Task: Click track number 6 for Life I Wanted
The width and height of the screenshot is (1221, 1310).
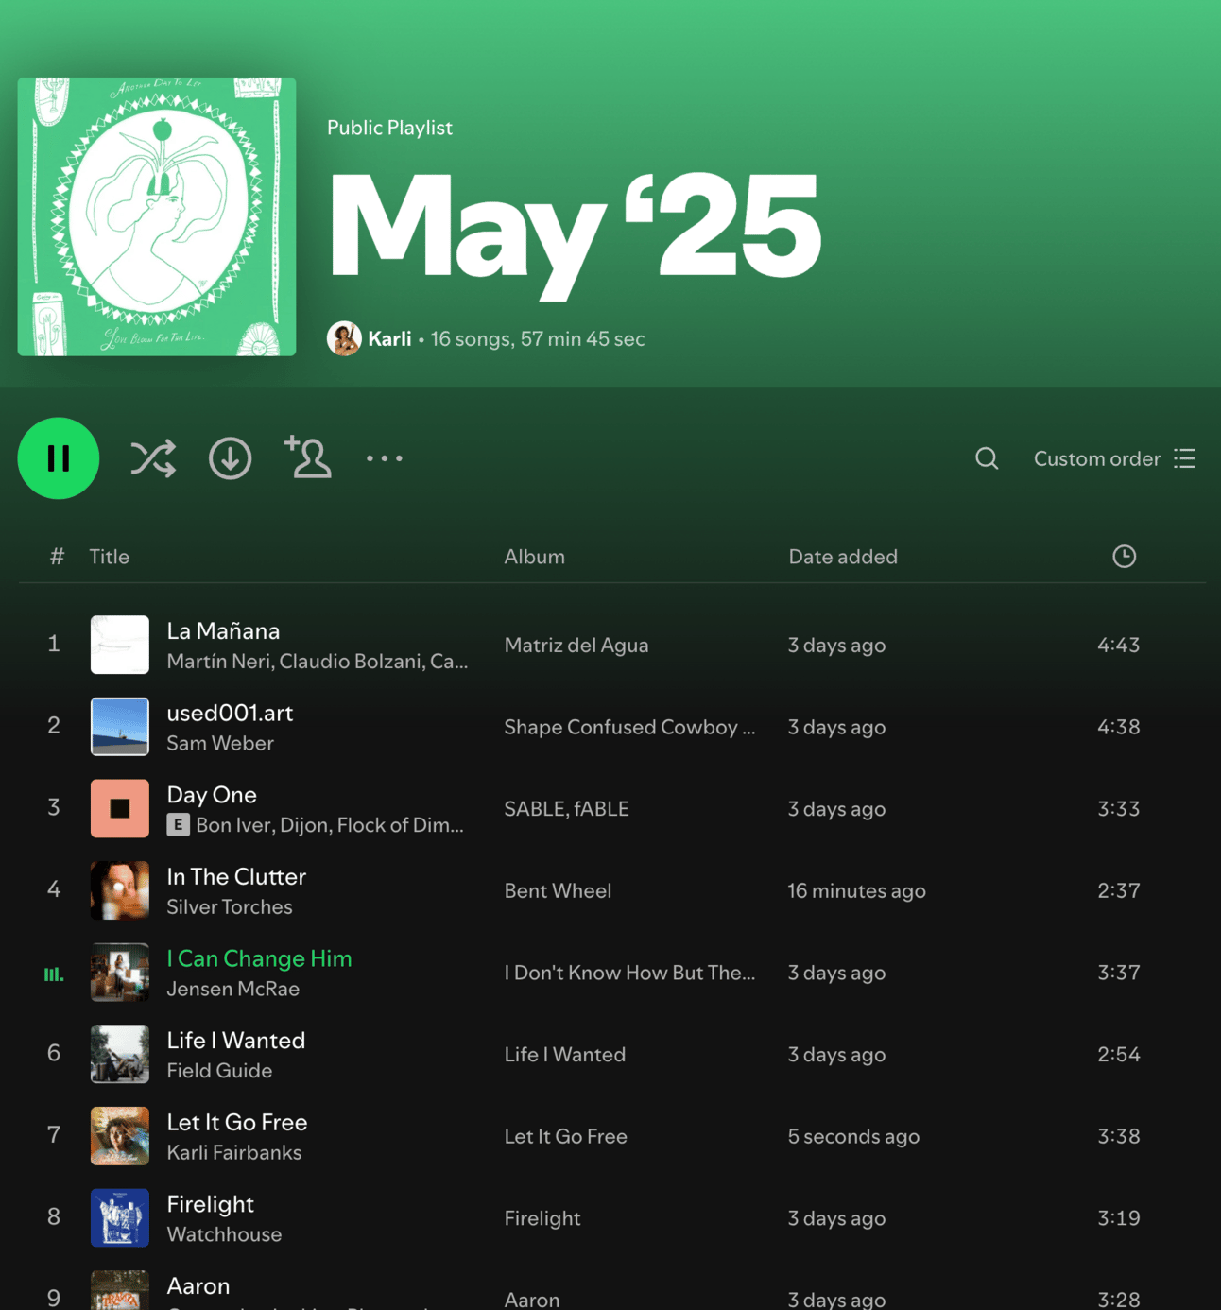Action: (x=54, y=1053)
